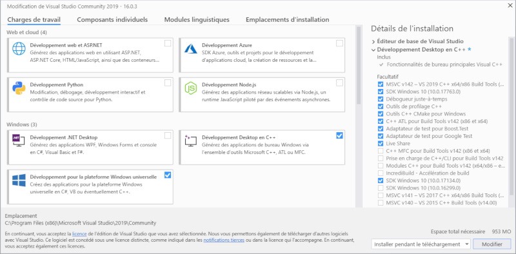Disable the Live Share component
The width and height of the screenshot is (516, 254).
pyautogui.click(x=381, y=144)
